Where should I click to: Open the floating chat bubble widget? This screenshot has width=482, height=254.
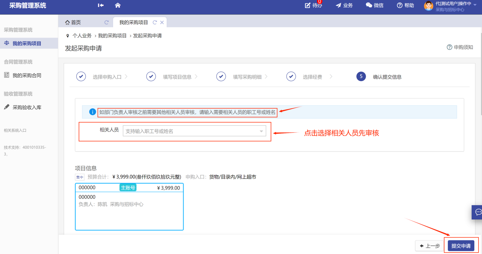coord(478,212)
